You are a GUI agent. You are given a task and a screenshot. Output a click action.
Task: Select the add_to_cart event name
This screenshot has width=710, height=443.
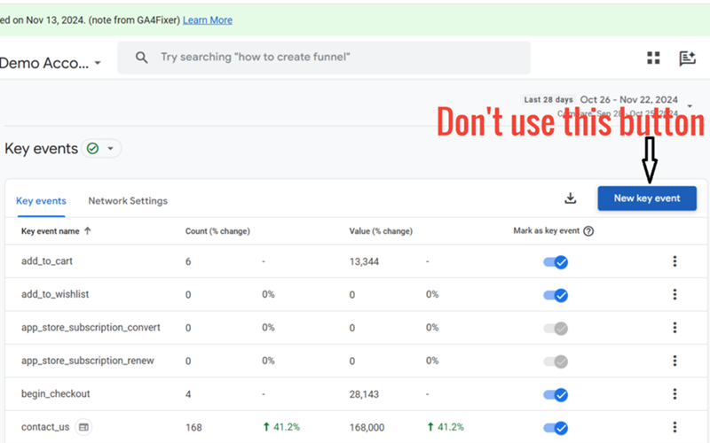pyautogui.click(x=47, y=261)
